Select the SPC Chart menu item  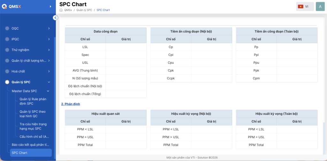(31, 153)
